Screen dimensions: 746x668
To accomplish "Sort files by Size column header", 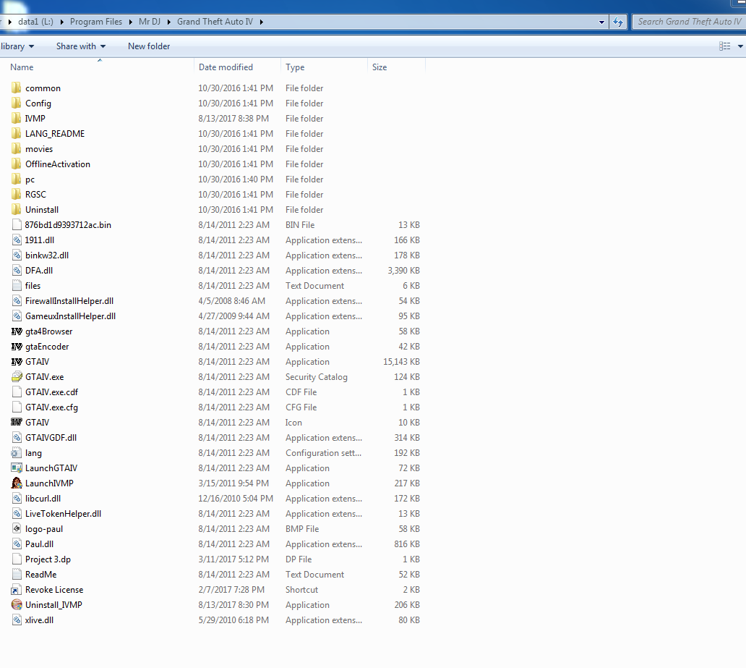I will click(380, 67).
